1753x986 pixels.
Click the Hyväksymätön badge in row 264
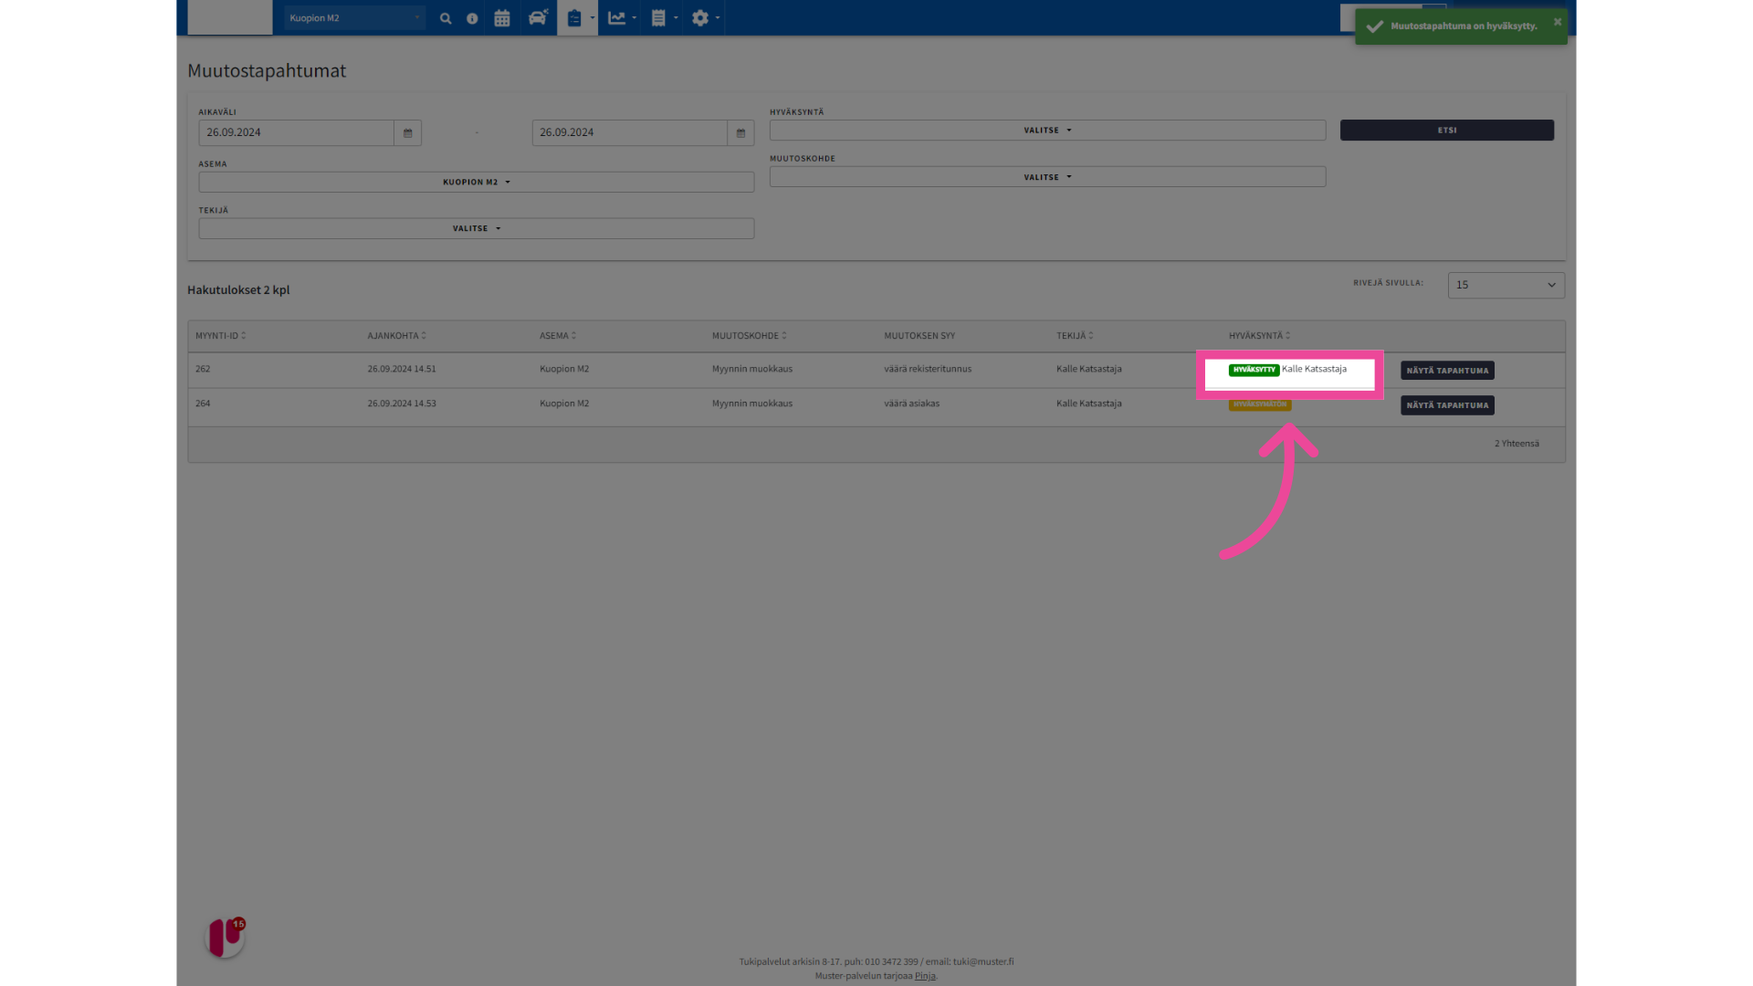[1260, 404]
